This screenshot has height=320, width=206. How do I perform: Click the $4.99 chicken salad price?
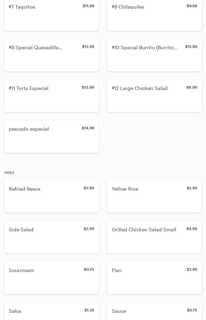192,229
